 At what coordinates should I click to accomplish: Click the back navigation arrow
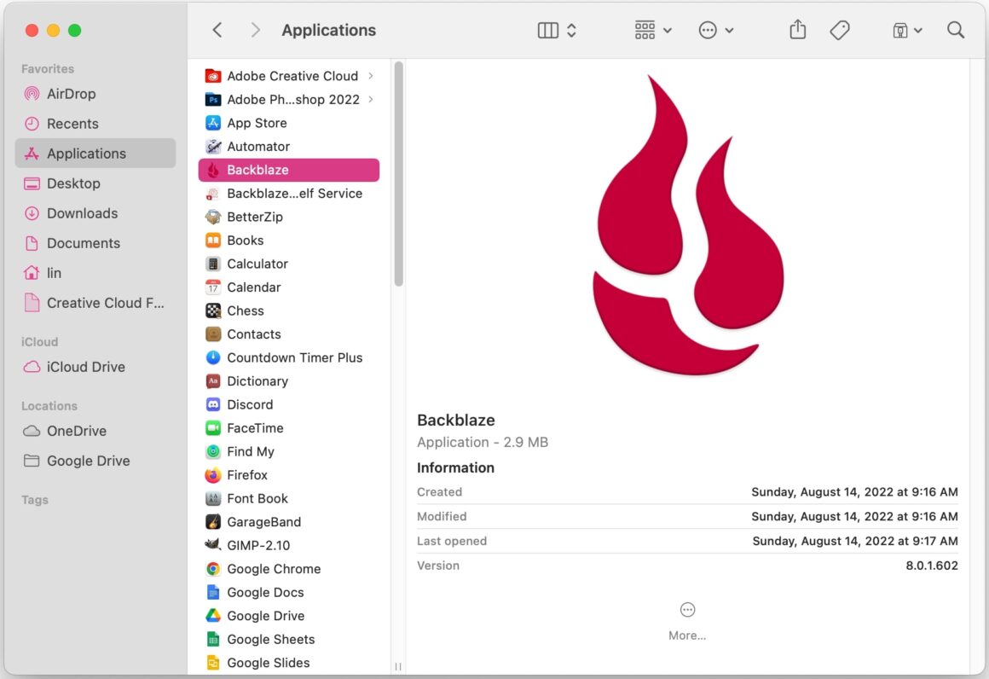point(217,29)
